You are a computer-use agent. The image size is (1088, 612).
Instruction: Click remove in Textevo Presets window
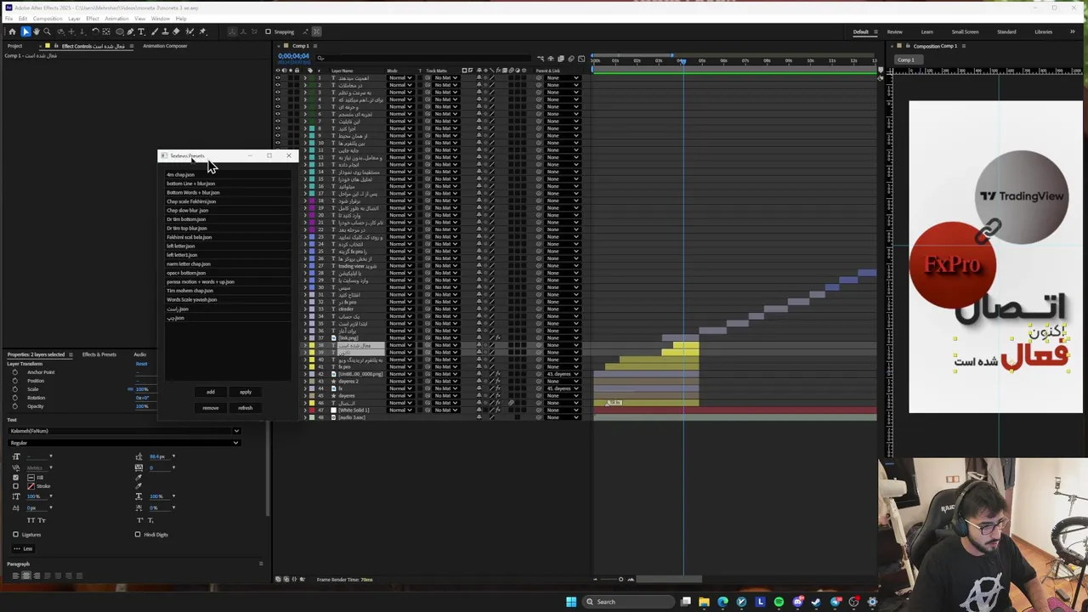point(211,408)
